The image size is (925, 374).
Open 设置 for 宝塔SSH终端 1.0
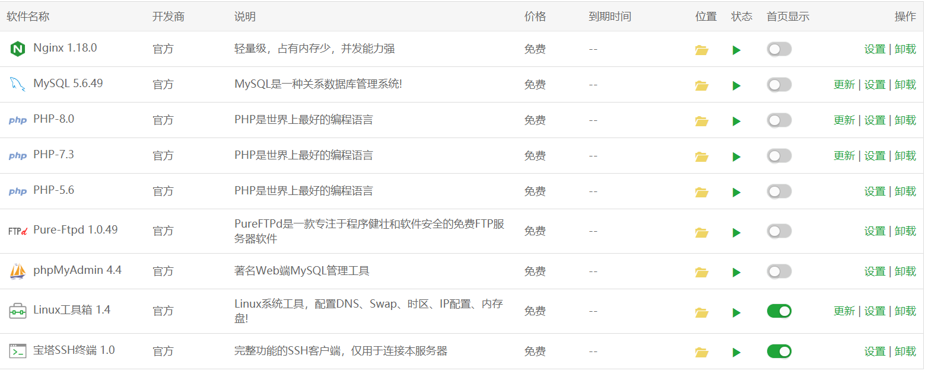875,351
